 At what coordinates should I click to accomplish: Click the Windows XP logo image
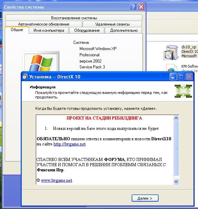pyautogui.click(x=41, y=61)
